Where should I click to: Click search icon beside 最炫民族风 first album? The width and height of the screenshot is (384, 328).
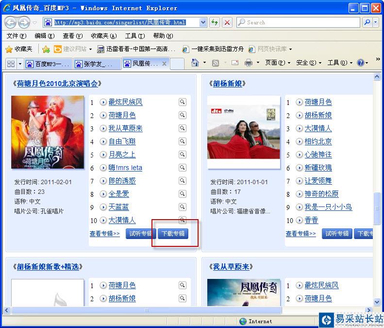coord(182,102)
